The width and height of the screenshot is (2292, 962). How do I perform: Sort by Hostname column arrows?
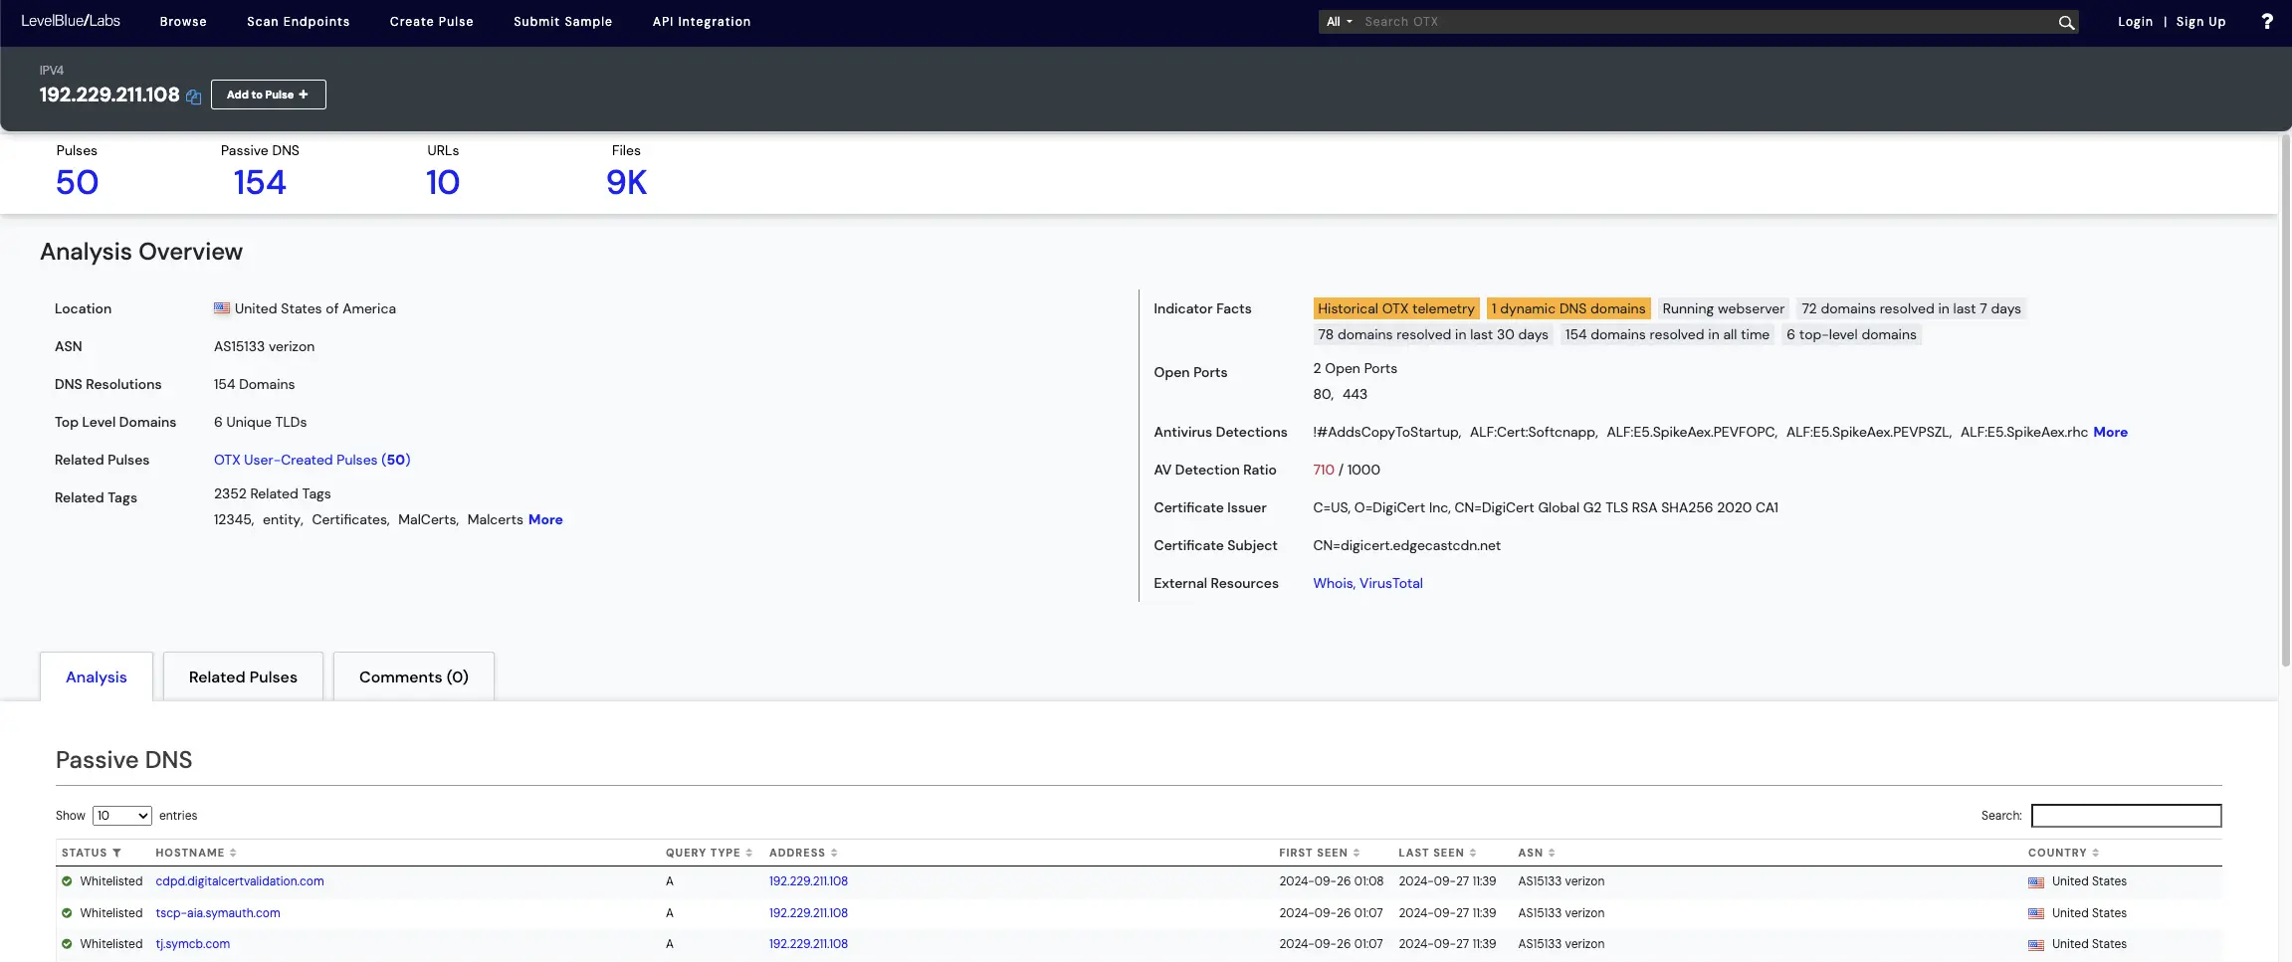coord(233,853)
